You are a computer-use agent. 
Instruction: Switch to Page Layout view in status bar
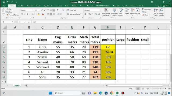pyautogui.click(x=143, y=89)
